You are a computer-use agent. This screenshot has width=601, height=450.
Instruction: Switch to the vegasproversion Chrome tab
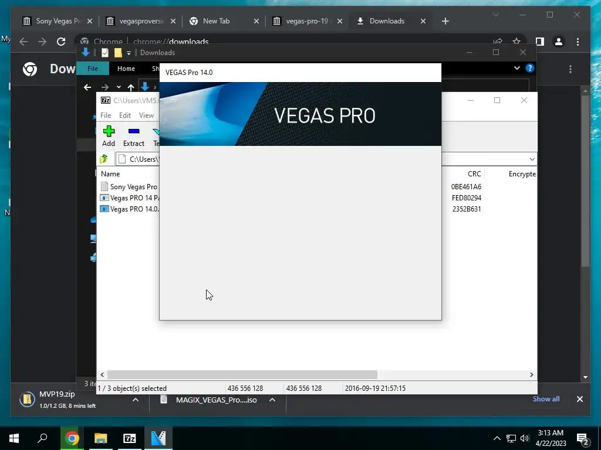[141, 21]
